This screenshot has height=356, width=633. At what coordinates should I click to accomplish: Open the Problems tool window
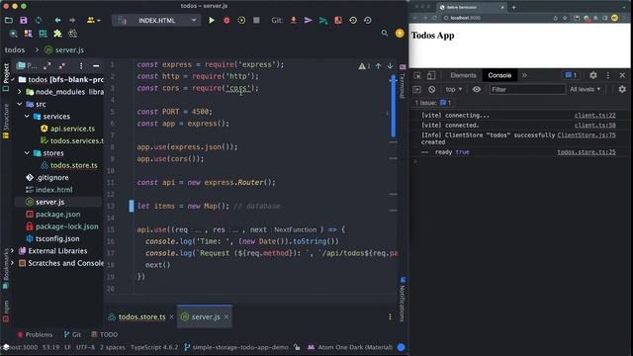click(36, 334)
